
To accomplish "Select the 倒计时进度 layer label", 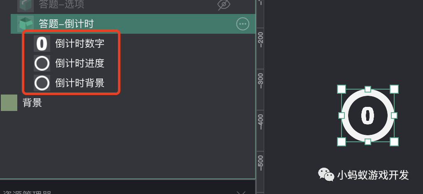I will (x=80, y=63).
